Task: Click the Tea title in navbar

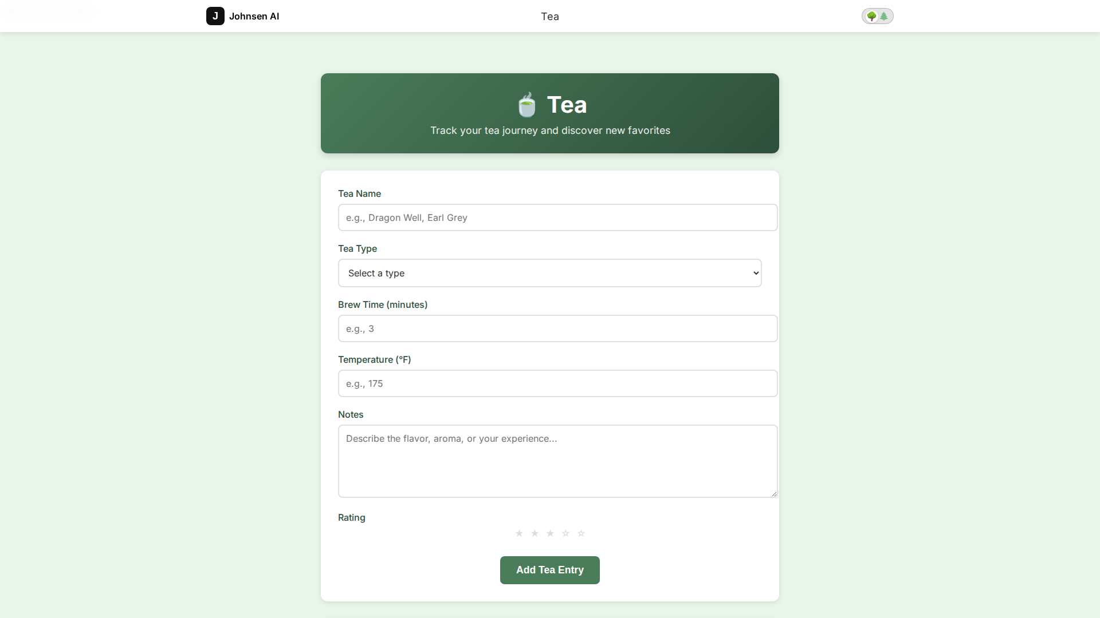Action: click(x=550, y=16)
